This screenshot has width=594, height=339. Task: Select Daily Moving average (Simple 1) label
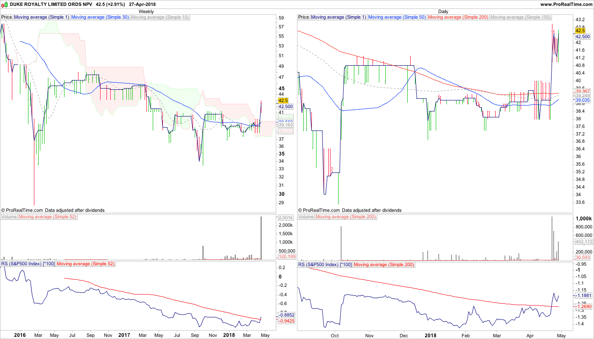tap(339, 17)
